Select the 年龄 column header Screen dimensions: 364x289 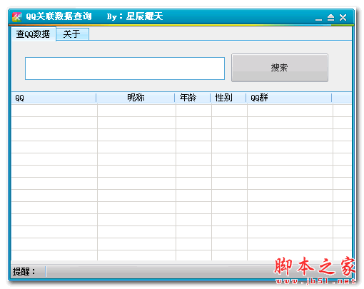(x=193, y=98)
